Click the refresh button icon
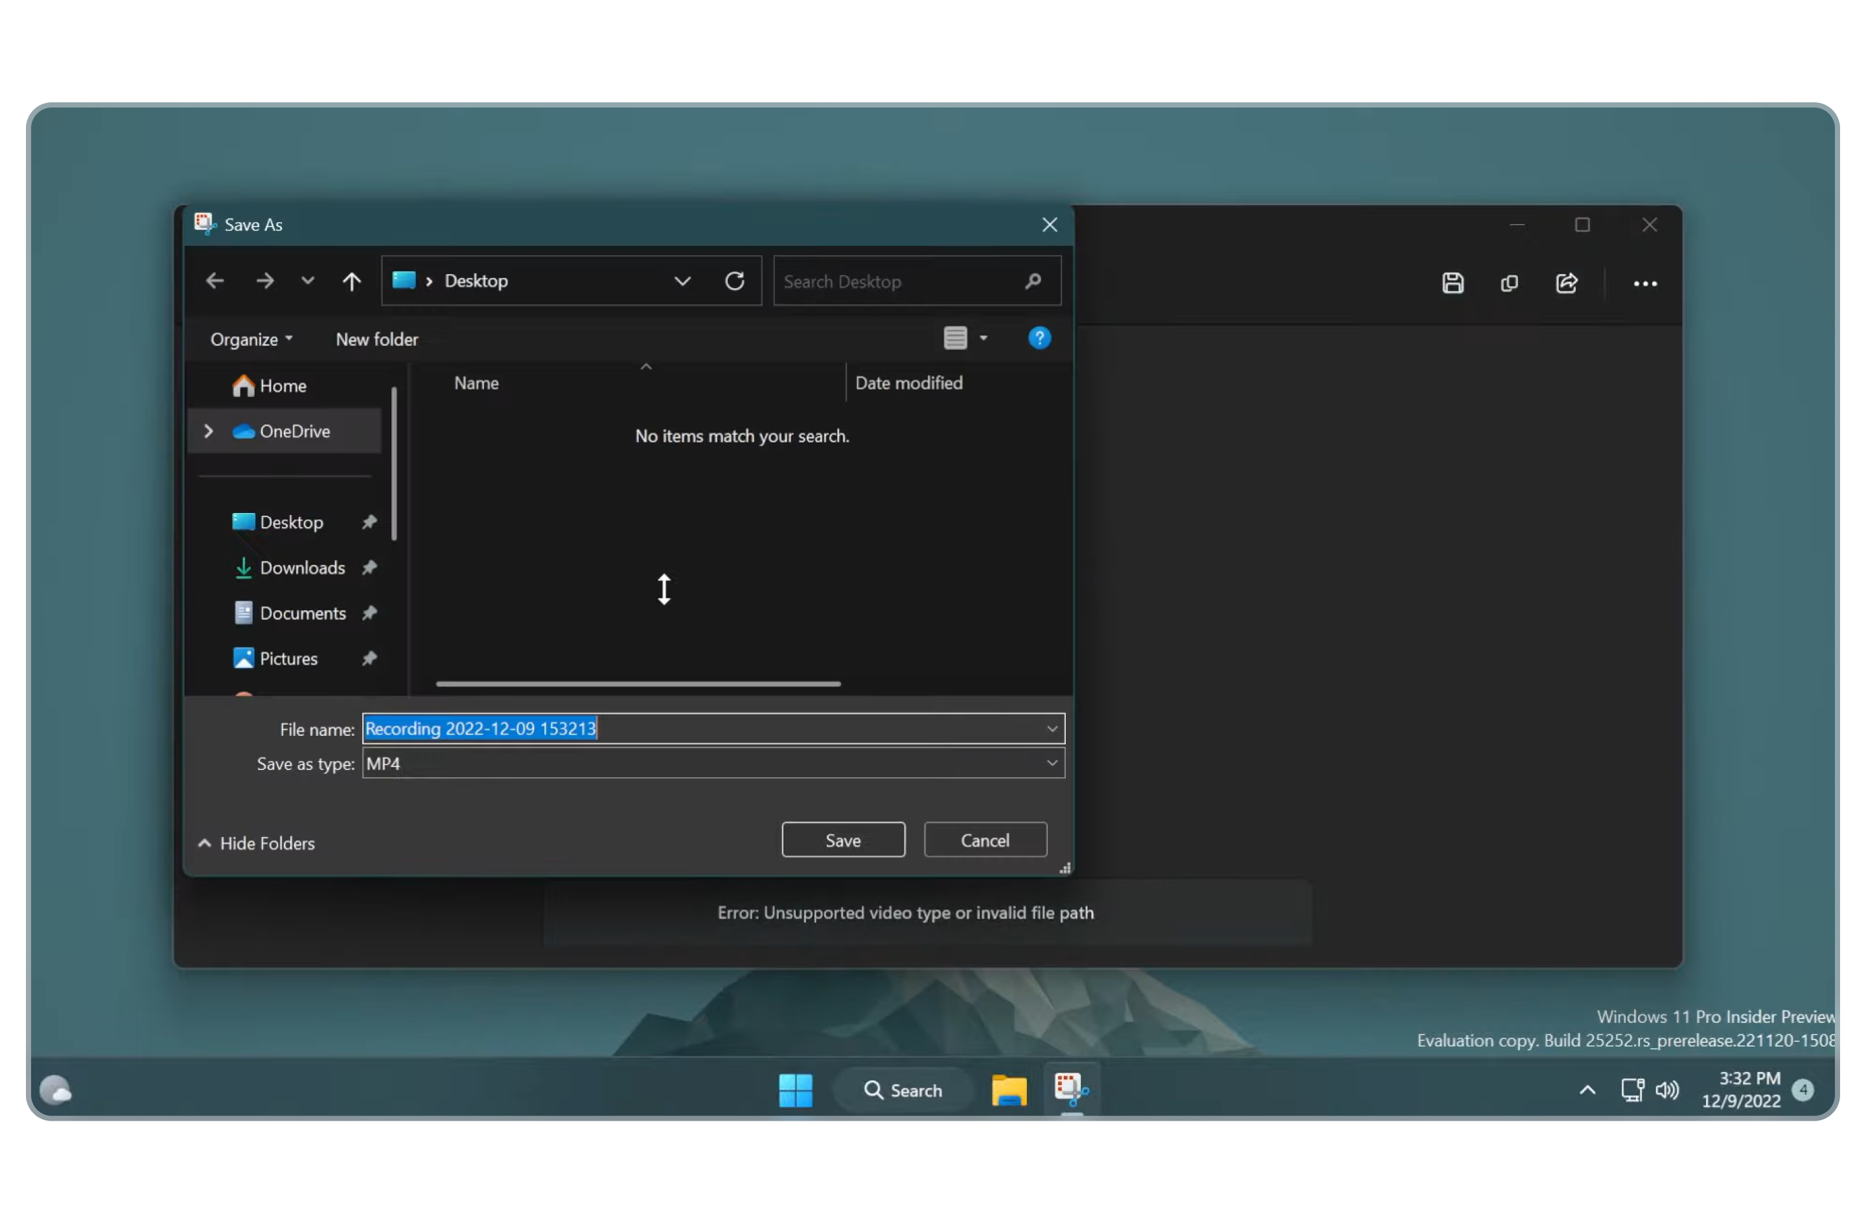1866x1221 pixels. pos(733,280)
